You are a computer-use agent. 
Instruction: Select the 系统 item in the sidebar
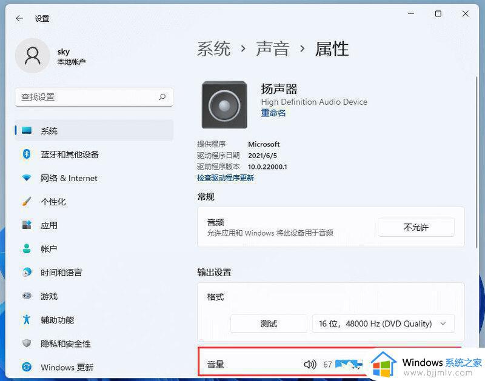[x=94, y=130]
